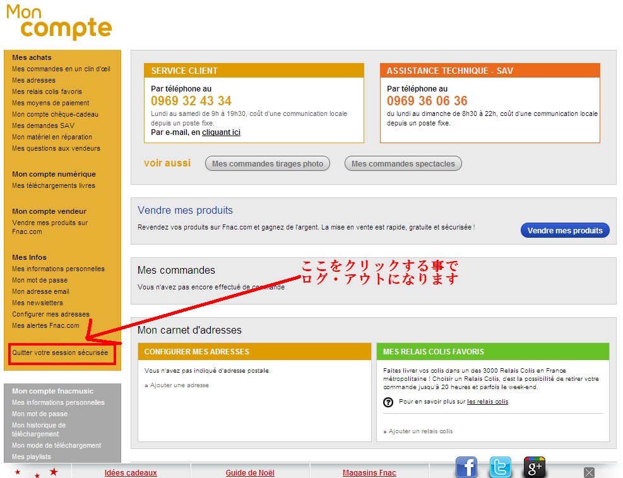Open Mon compte chèque-cadeau
623x478 pixels.
pyautogui.click(x=55, y=114)
